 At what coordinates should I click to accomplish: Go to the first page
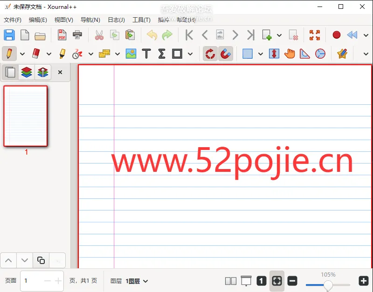(x=189, y=35)
